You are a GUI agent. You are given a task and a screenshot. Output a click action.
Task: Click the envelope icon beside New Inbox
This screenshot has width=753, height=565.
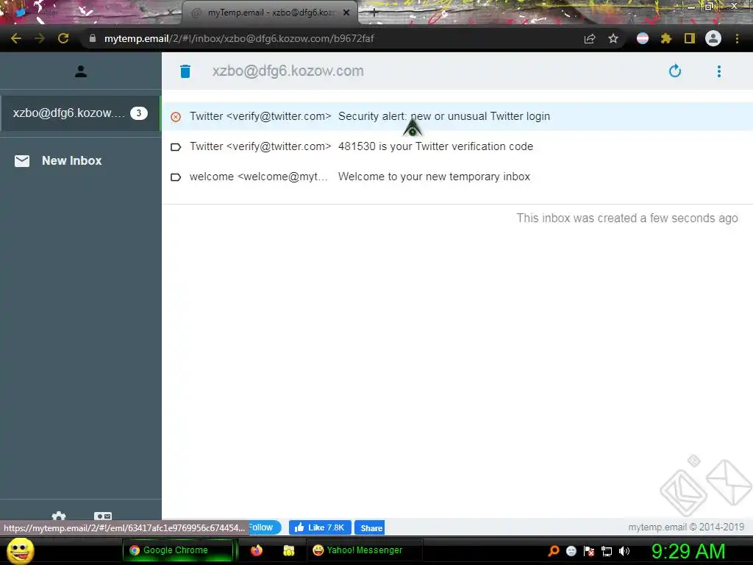[x=22, y=160]
